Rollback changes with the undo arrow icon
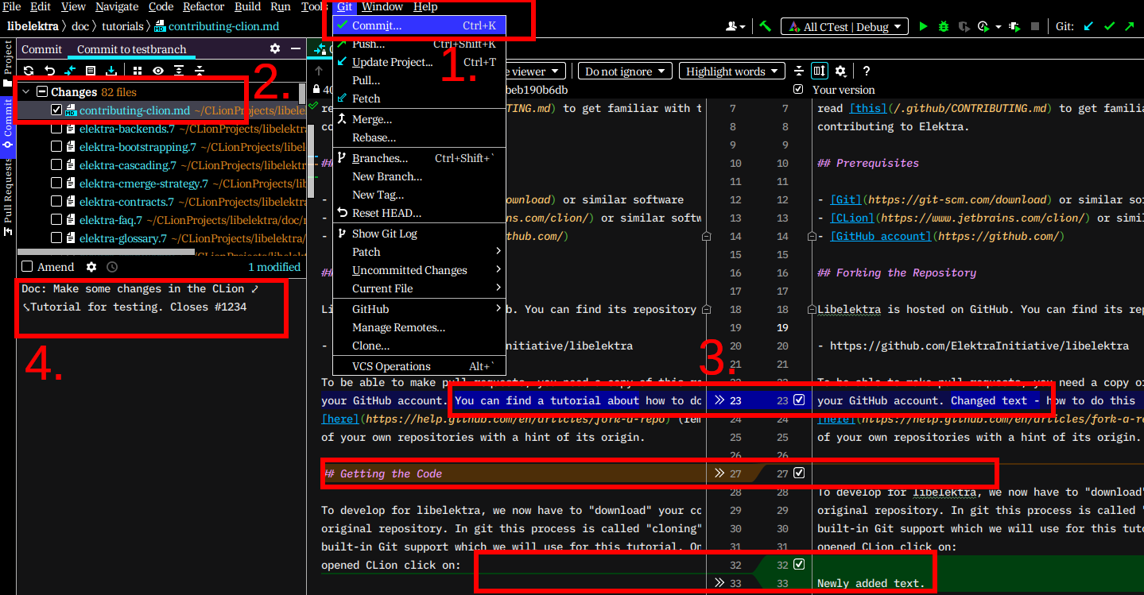 [x=48, y=71]
